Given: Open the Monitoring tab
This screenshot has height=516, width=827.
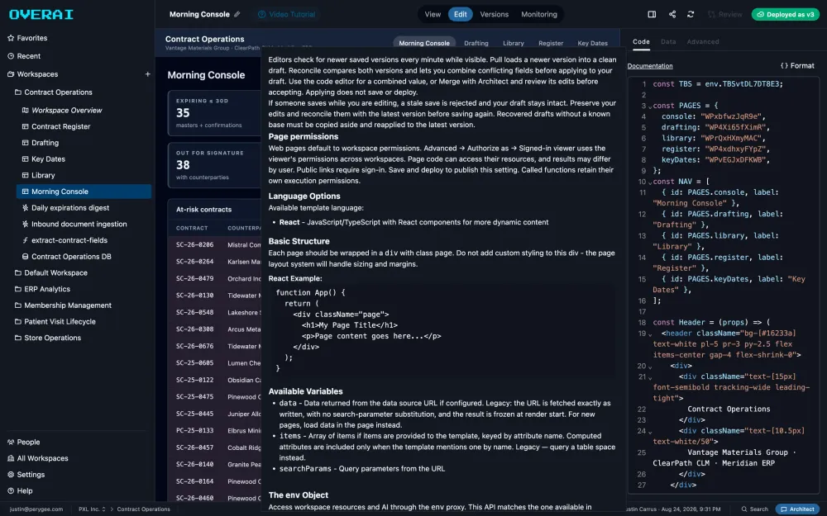Looking at the screenshot, I should click(x=539, y=14).
